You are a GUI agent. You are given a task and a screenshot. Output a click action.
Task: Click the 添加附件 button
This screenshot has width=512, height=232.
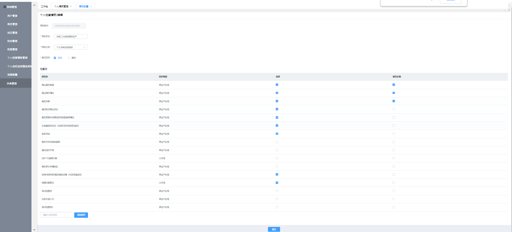81,215
